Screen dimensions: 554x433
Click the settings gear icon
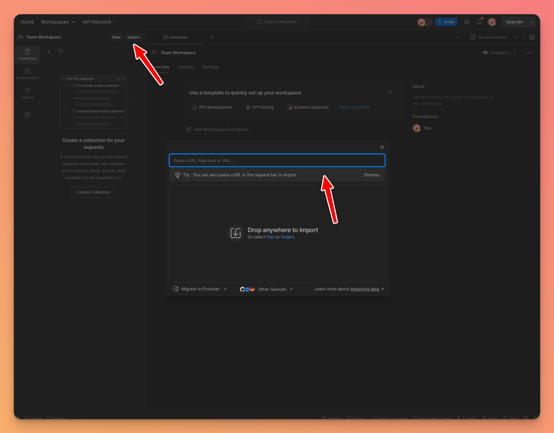pyautogui.click(x=467, y=22)
